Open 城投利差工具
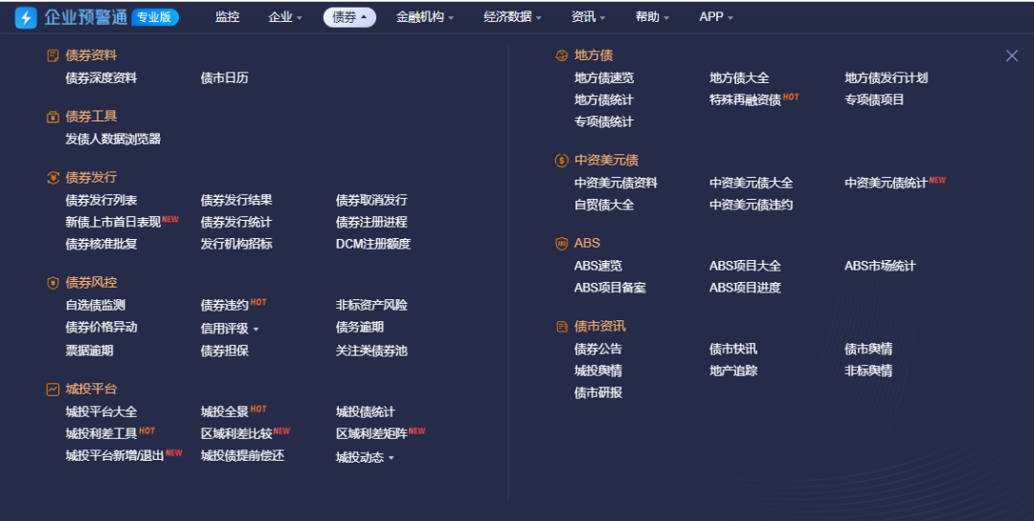Image resolution: width=1034 pixels, height=521 pixels. pos(101,433)
